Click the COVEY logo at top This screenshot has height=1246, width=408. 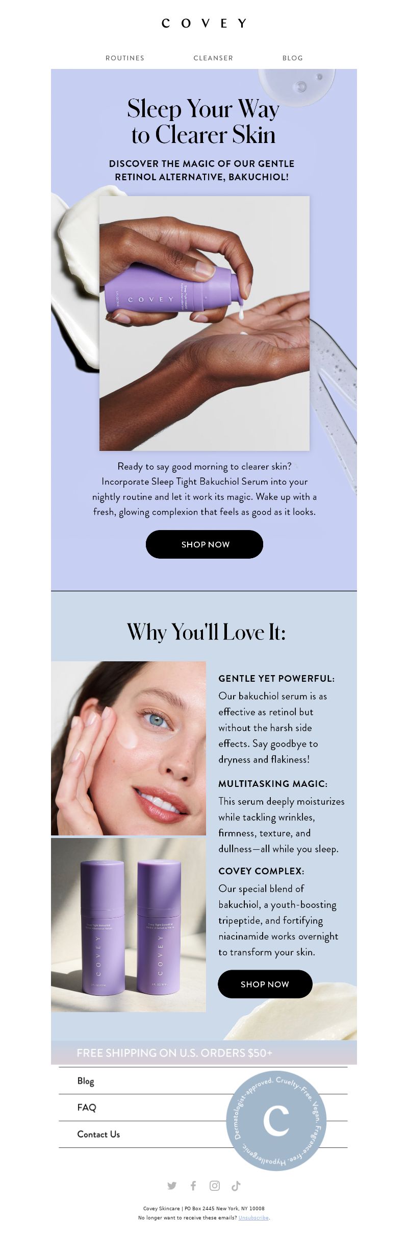(x=204, y=23)
